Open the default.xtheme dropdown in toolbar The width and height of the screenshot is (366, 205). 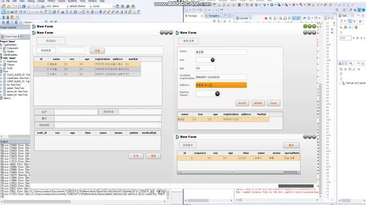90,6
